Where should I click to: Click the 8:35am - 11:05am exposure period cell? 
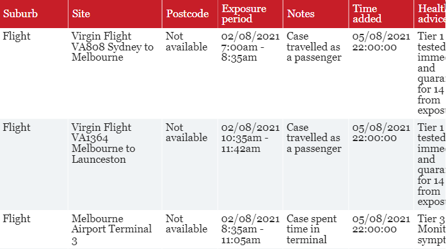(250, 230)
